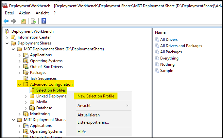Collapse the second MDT Deployment Share node

coord(13,120)
